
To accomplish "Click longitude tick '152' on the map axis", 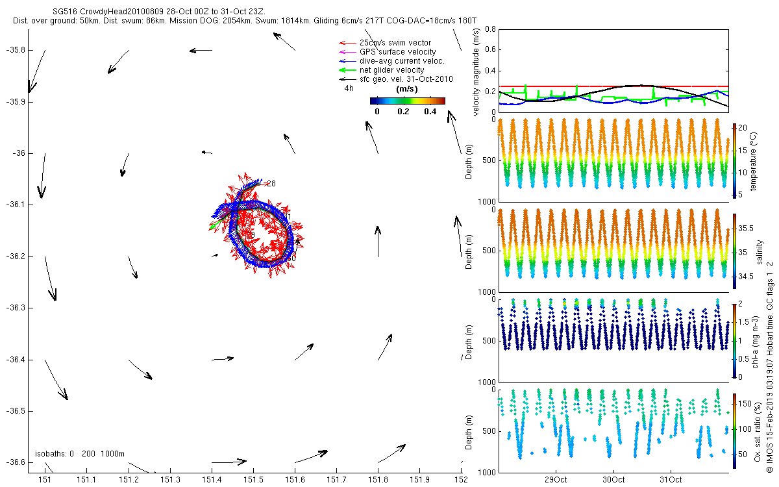I will (462, 480).
